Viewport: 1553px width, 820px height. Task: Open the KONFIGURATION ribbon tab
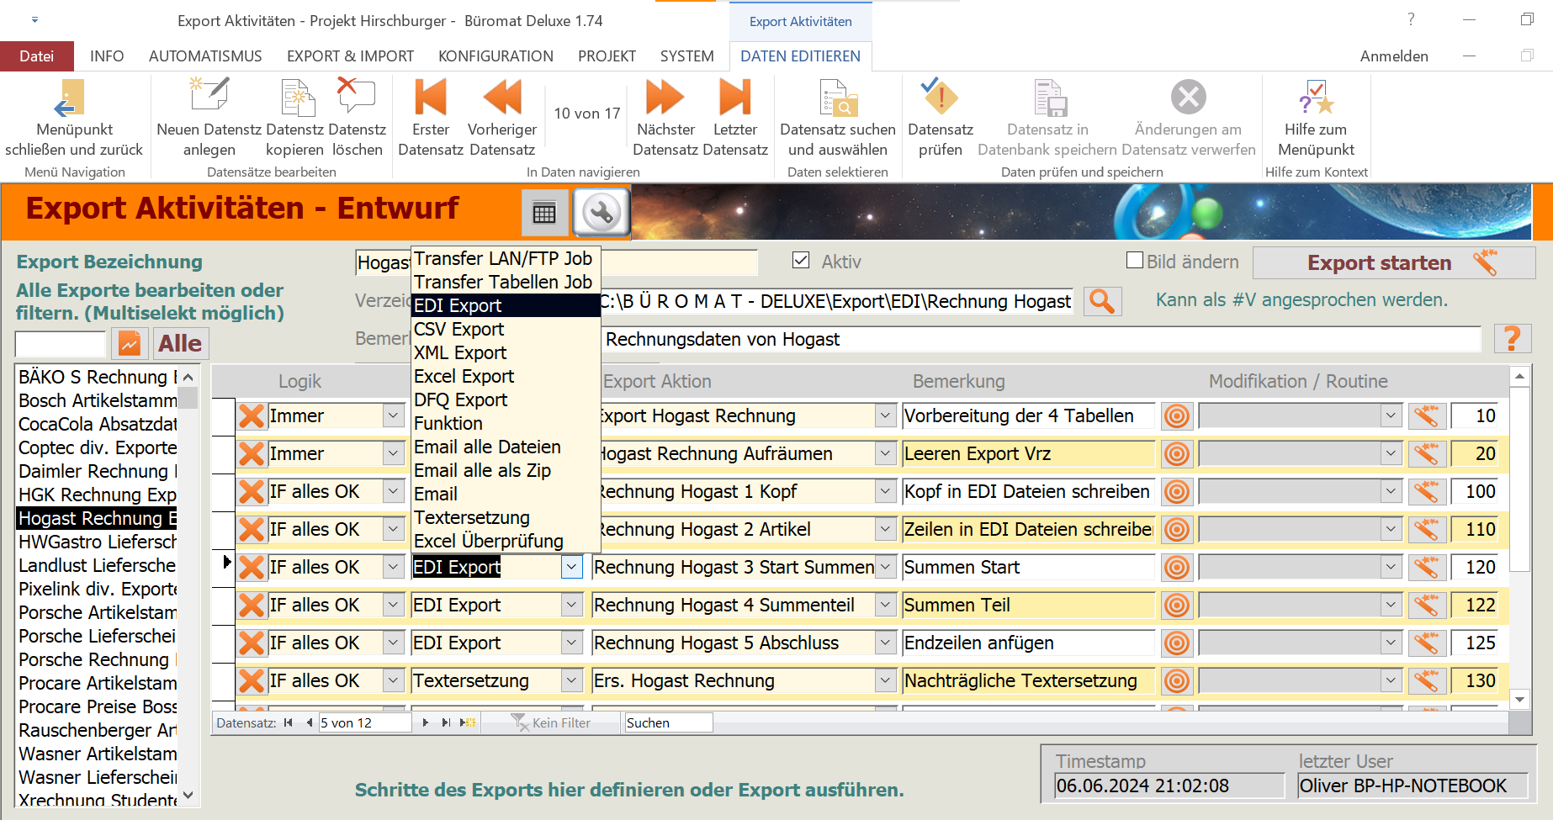(496, 56)
